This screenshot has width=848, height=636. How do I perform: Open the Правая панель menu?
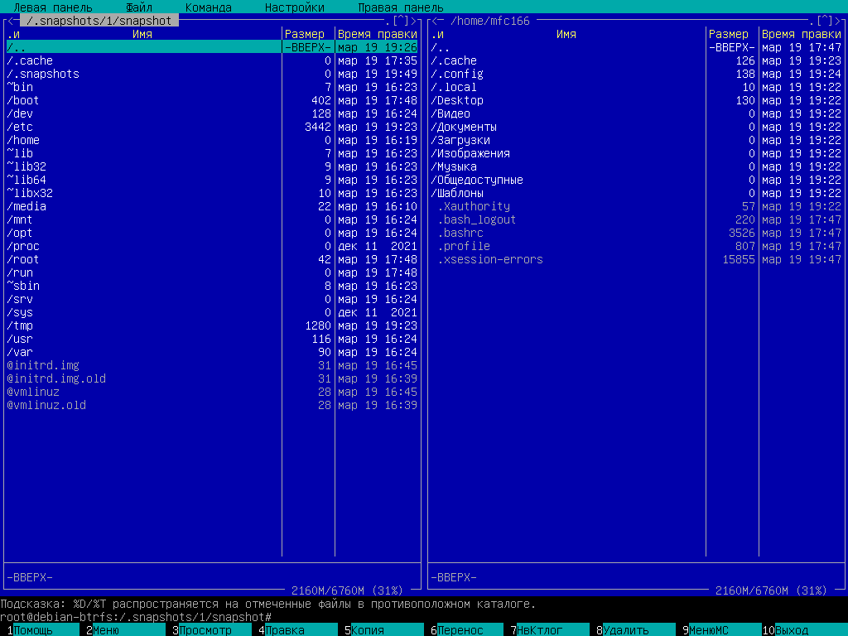point(400,7)
